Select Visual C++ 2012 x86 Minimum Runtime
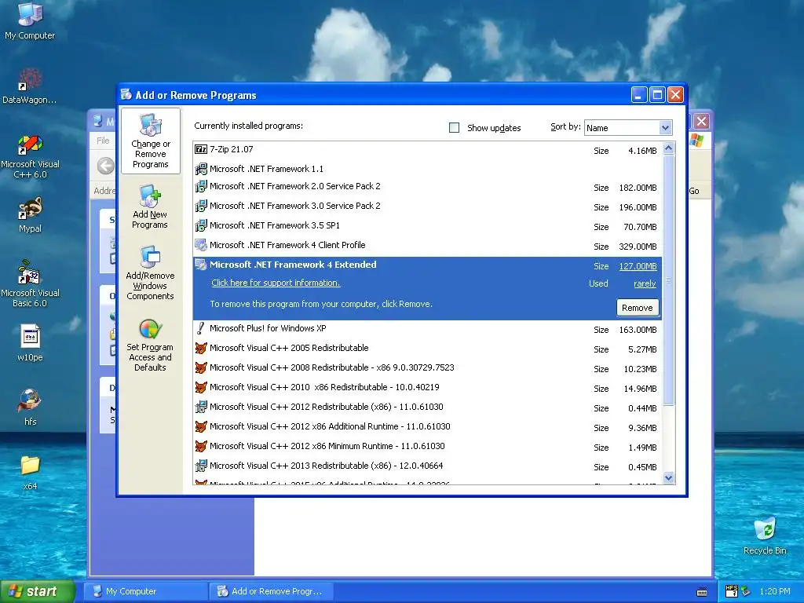 click(x=427, y=447)
